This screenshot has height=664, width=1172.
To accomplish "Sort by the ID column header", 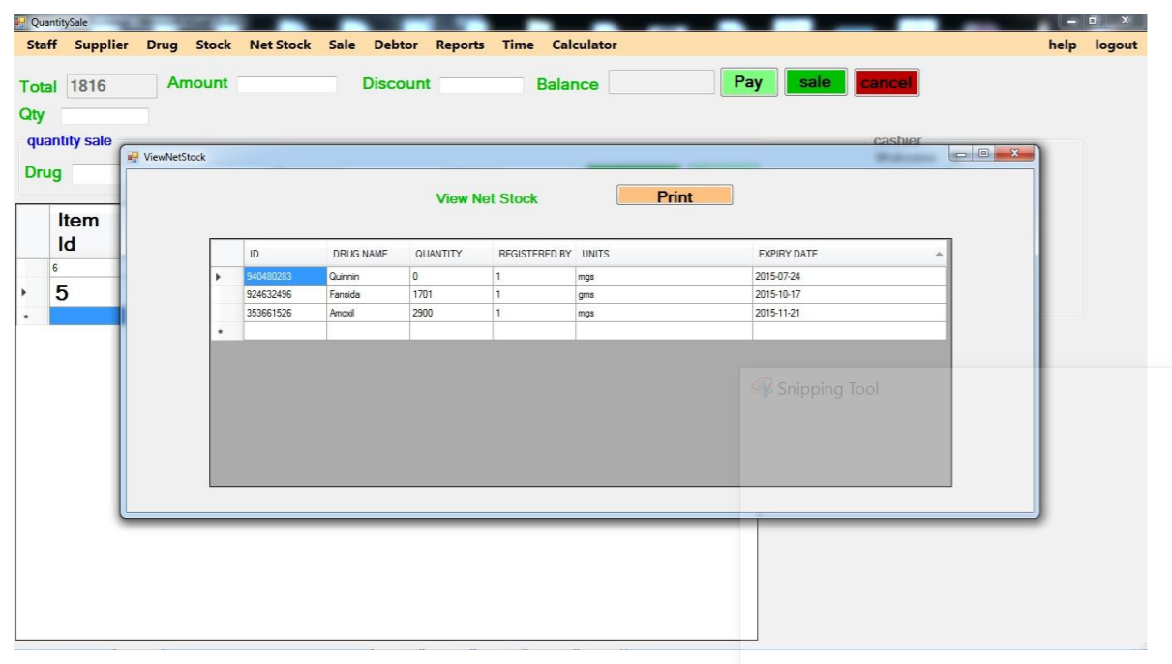I will (x=285, y=254).
